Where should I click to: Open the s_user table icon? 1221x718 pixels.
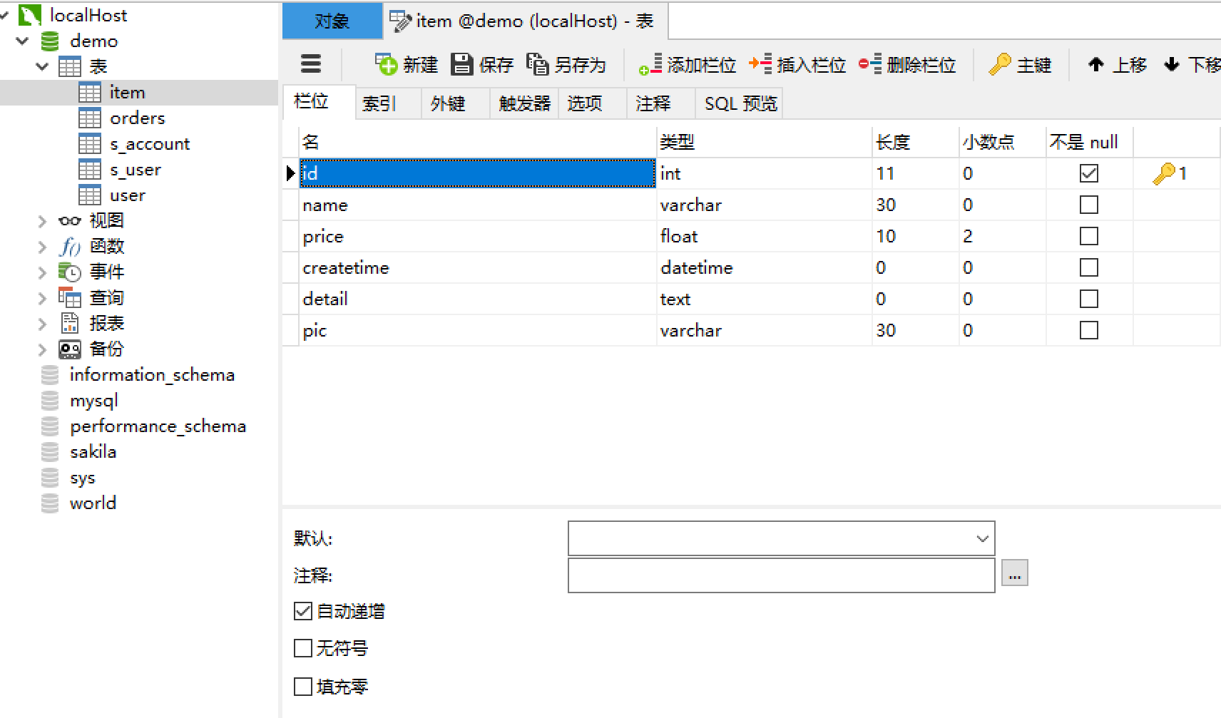(89, 169)
